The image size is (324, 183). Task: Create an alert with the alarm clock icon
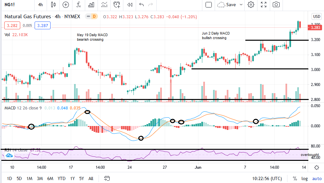[117, 5]
